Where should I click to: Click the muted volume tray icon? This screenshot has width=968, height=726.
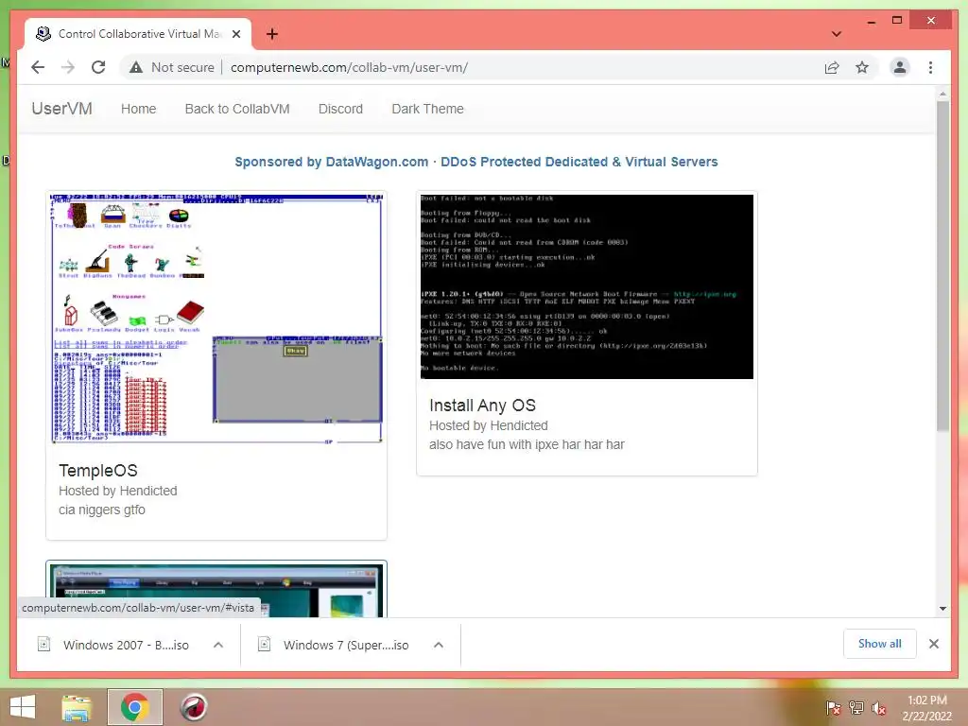[879, 708]
